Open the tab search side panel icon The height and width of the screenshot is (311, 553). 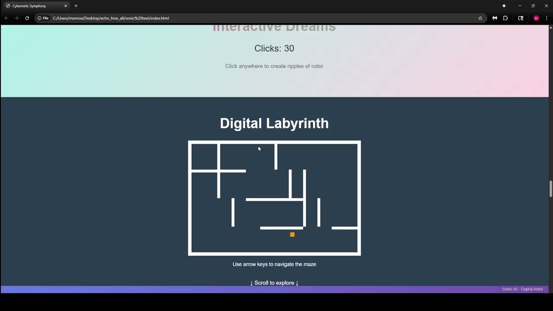[521, 18]
